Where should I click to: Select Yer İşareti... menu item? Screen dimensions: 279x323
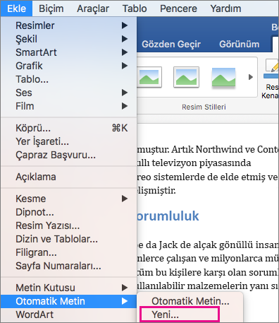pyautogui.click(x=68, y=141)
